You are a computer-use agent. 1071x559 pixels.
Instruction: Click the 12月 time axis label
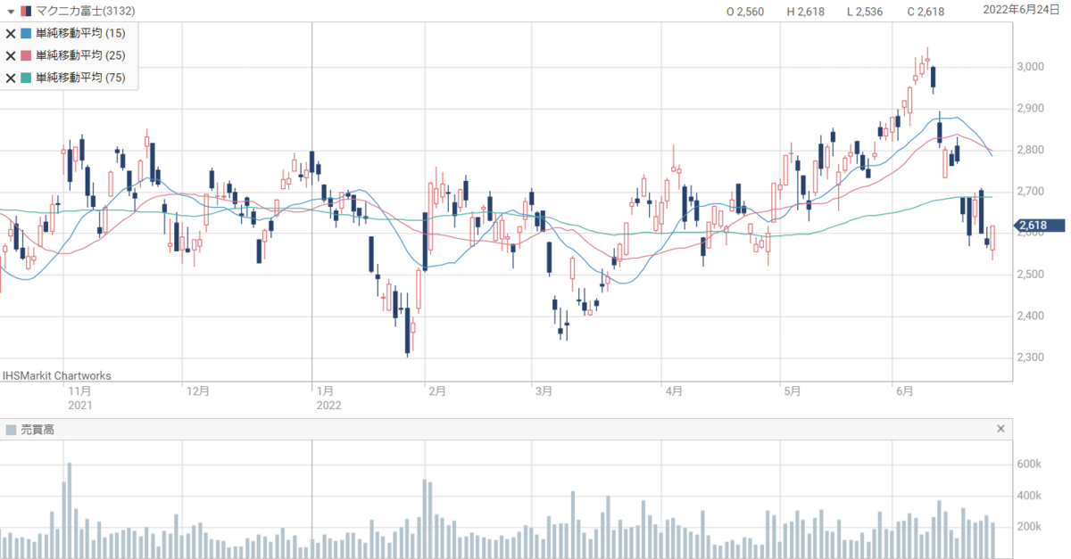[198, 390]
